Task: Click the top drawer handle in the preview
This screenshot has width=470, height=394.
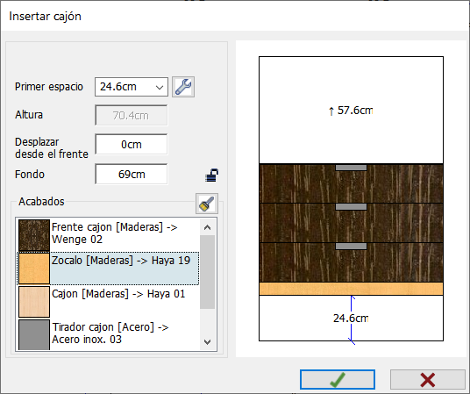Action: 351,168
